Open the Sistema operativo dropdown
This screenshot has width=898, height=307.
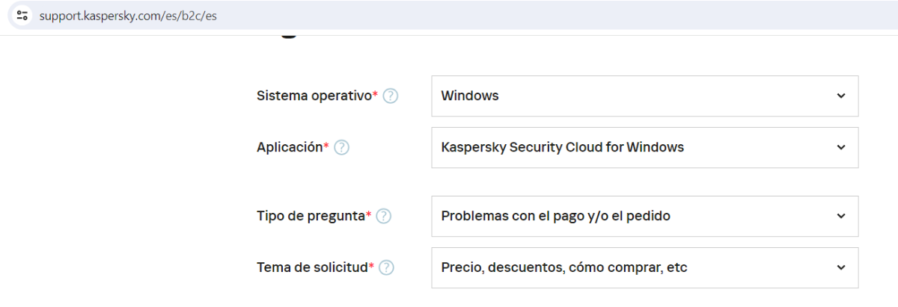coord(644,96)
